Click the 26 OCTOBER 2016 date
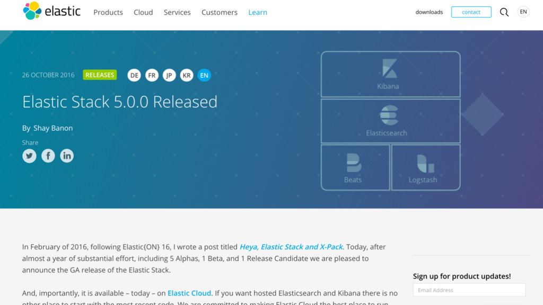This screenshot has height=305, width=543. (48, 75)
